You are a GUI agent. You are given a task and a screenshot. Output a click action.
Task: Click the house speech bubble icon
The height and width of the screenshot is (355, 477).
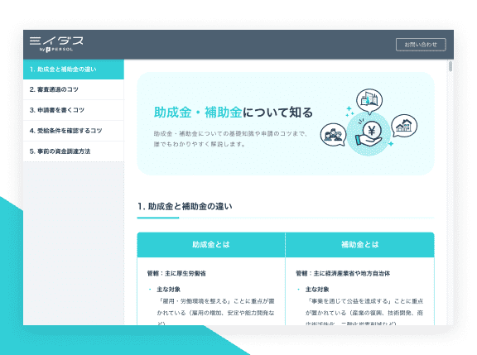[x=404, y=126]
